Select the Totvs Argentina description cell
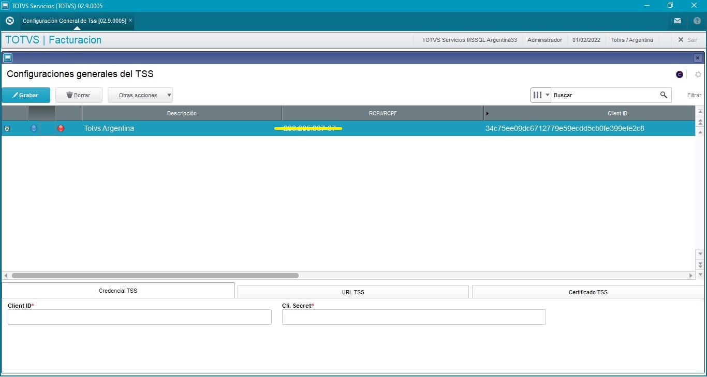 [x=182, y=128]
